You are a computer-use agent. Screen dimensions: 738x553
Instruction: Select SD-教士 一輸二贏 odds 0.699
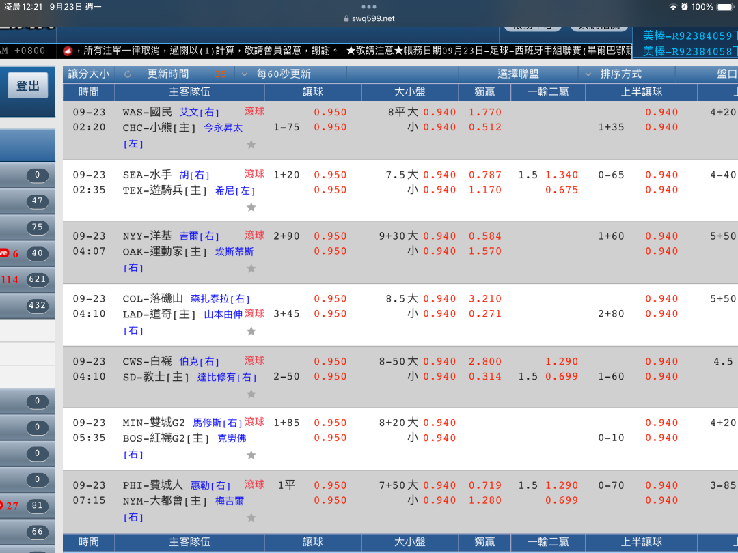pos(562,377)
